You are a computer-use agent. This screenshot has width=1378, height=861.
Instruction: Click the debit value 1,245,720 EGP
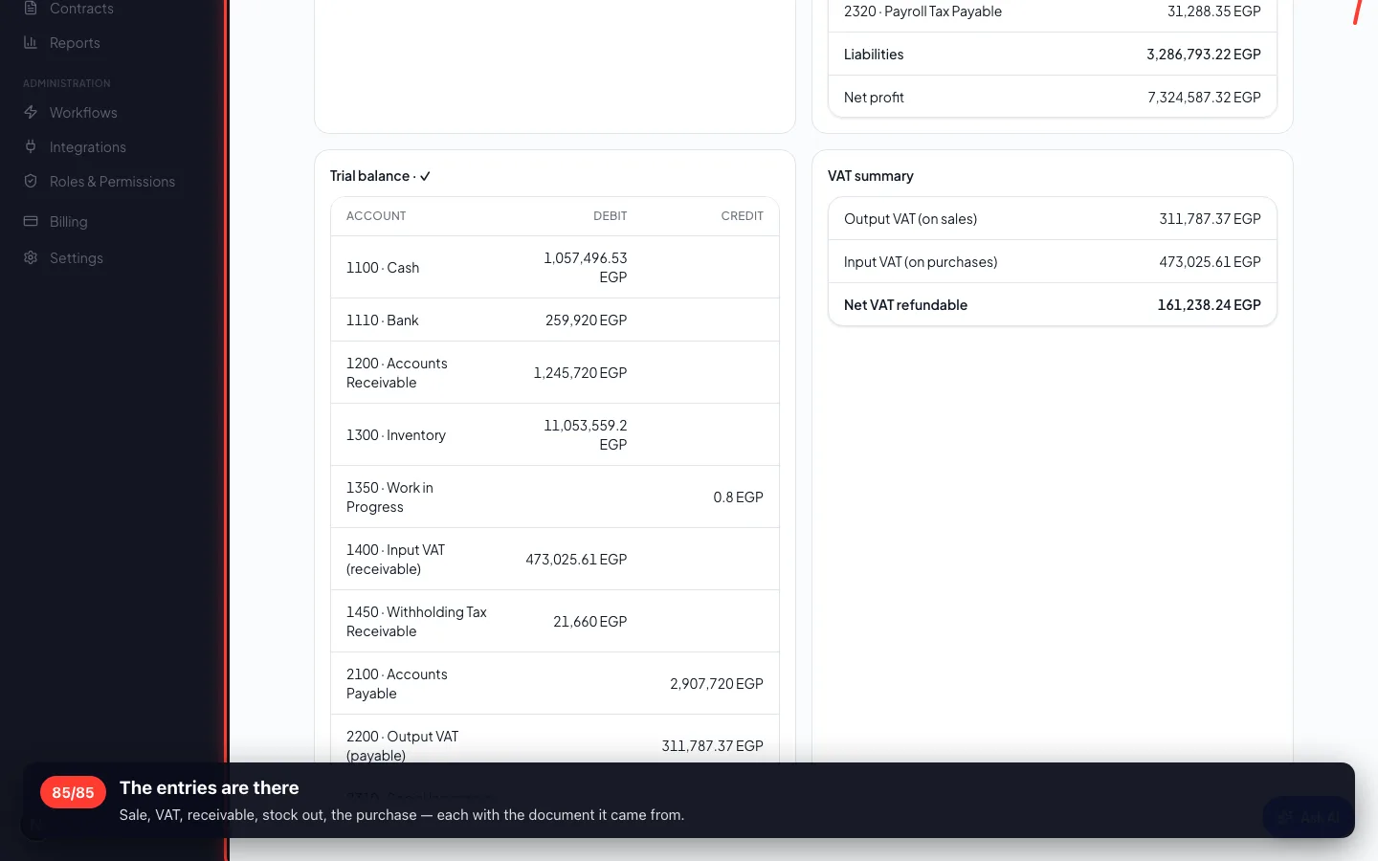(x=580, y=373)
